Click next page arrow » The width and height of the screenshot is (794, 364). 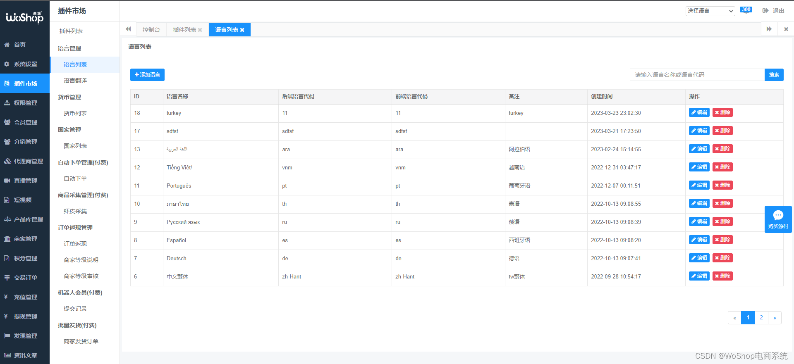point(775,318)
